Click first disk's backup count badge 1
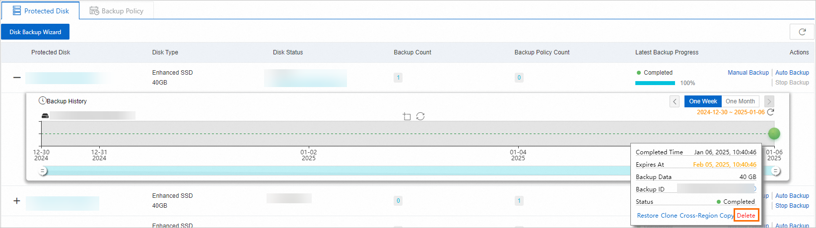This screenshot has width=816, height=228. 398,78
